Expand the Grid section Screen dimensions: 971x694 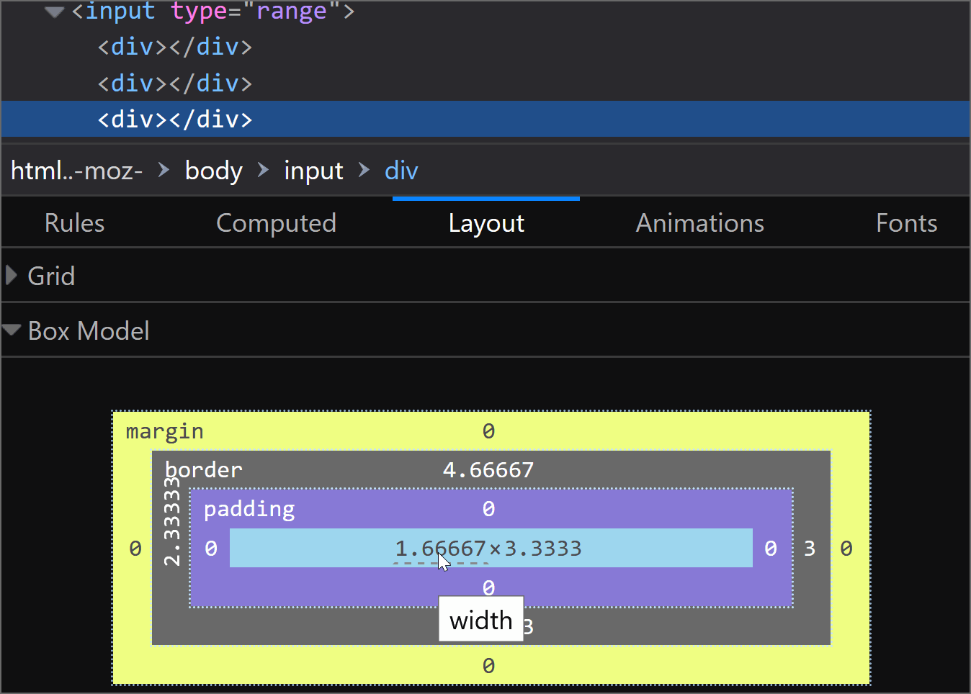coord(12,276)
